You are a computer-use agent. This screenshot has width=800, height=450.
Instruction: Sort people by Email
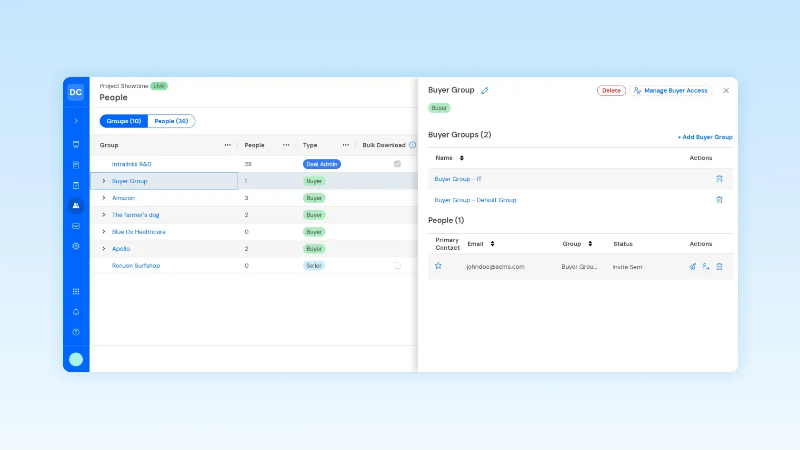[492, 244]
